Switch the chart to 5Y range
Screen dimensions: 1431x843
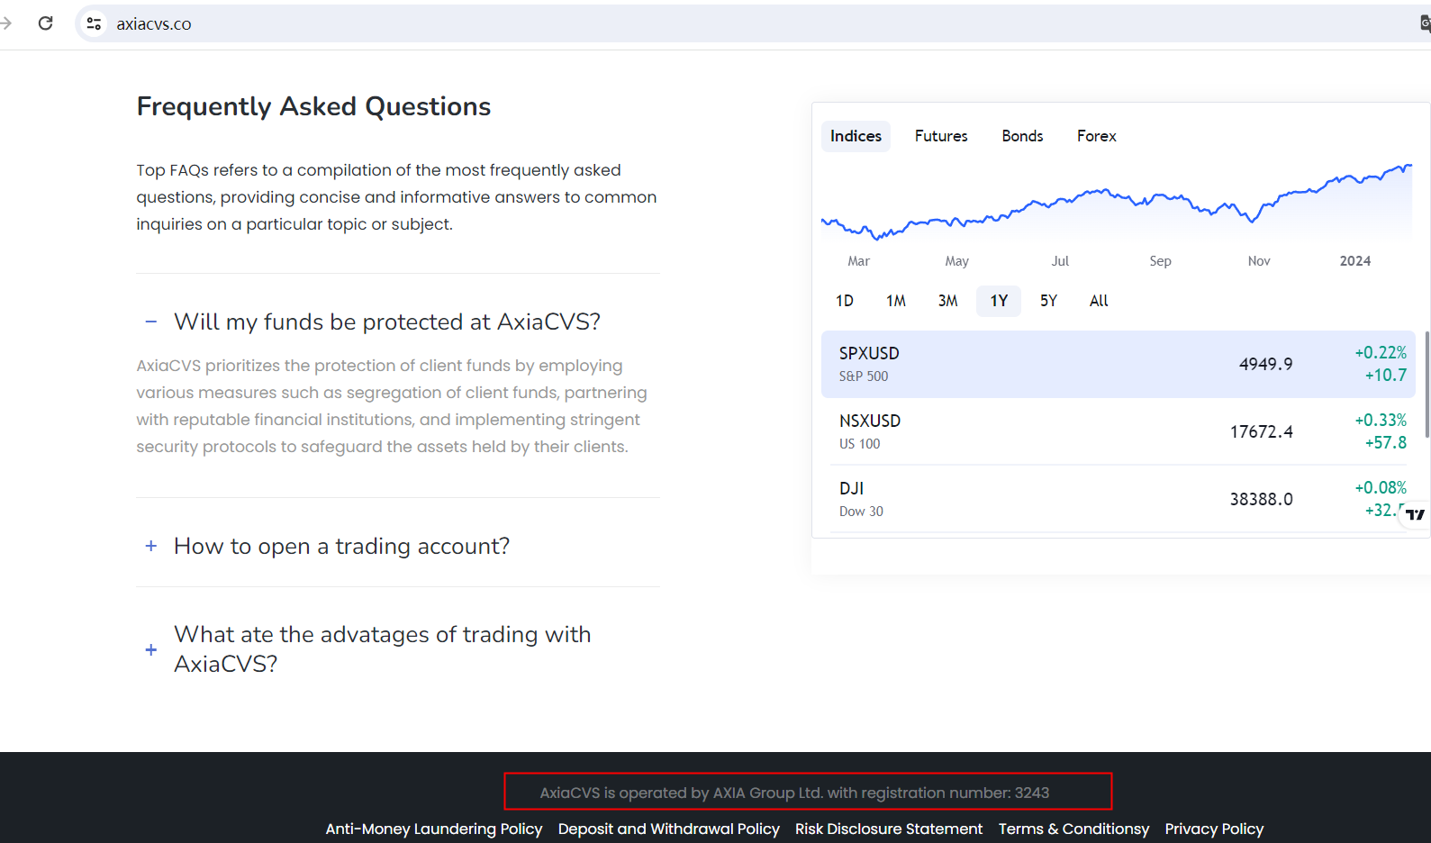(x=1048, y=301)
